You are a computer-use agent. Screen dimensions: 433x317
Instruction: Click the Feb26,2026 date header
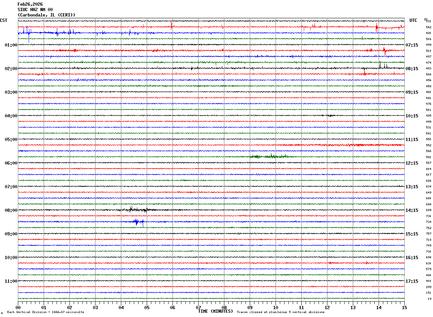pos(30,4)
